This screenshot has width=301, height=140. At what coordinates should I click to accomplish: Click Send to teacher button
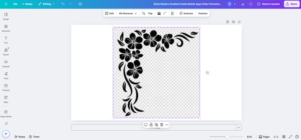pyautogui.click(x=269, y=4)
